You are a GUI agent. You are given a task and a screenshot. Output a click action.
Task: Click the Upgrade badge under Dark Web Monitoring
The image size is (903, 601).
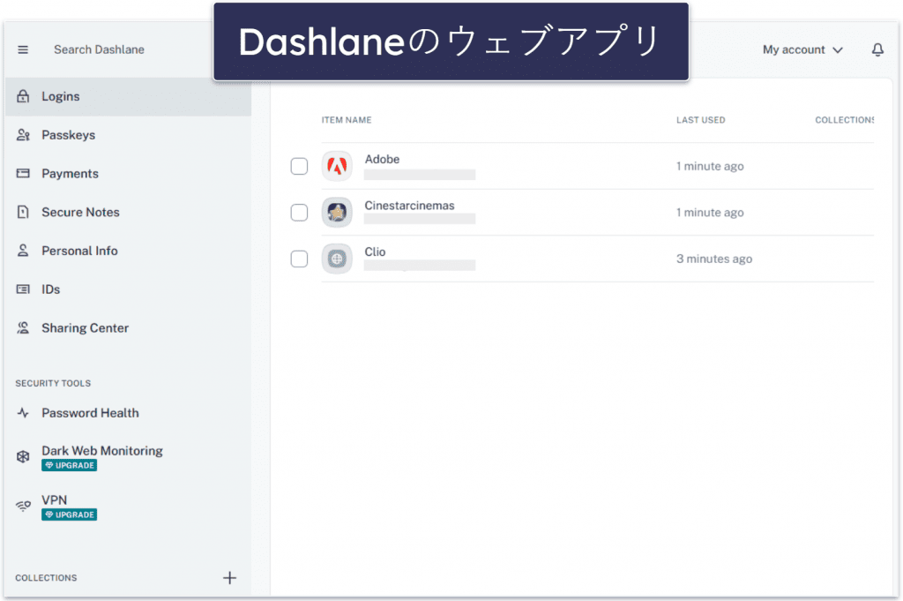[x=69, y=466]
